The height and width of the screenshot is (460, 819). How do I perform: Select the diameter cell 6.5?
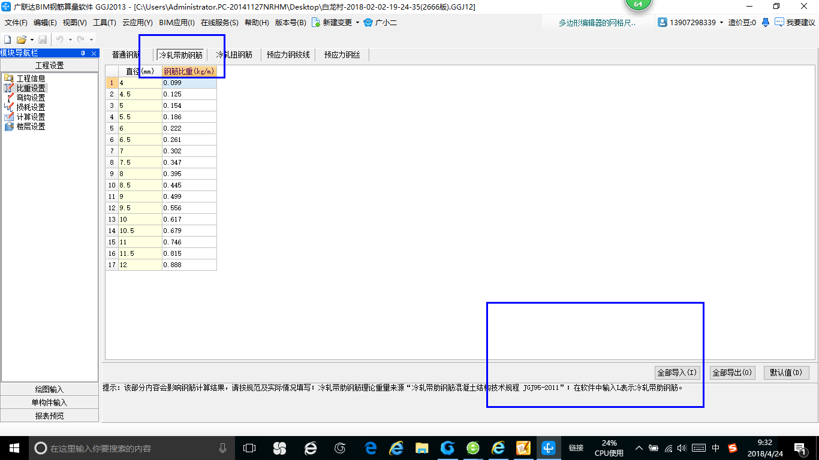[140, 140]
